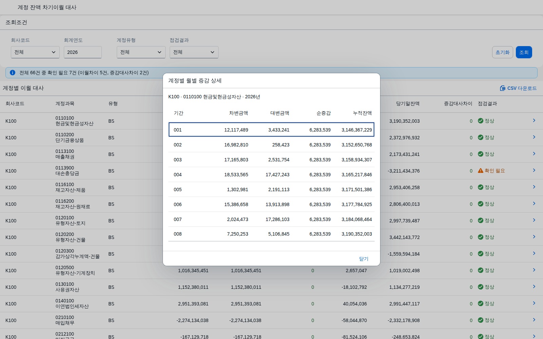Click green check icon on 매입채무 row
Image resolution: width=543 pixels, height=339 pixels.
tap(481, 320)
